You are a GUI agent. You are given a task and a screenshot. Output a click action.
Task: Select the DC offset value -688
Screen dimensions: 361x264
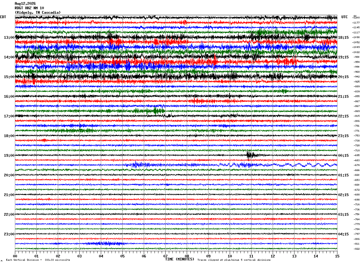[357, 195]
